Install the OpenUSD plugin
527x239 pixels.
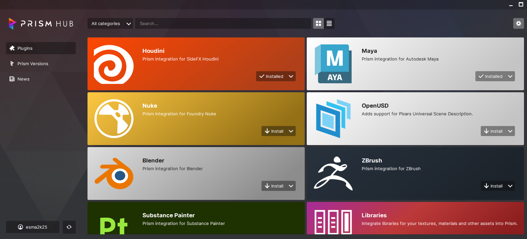pyautogui.click(x=493, y=131)
